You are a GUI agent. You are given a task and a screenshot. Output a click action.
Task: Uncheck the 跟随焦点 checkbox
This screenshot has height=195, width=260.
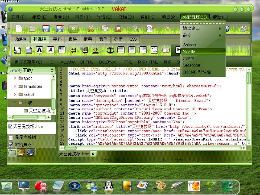tap(11, 145)
